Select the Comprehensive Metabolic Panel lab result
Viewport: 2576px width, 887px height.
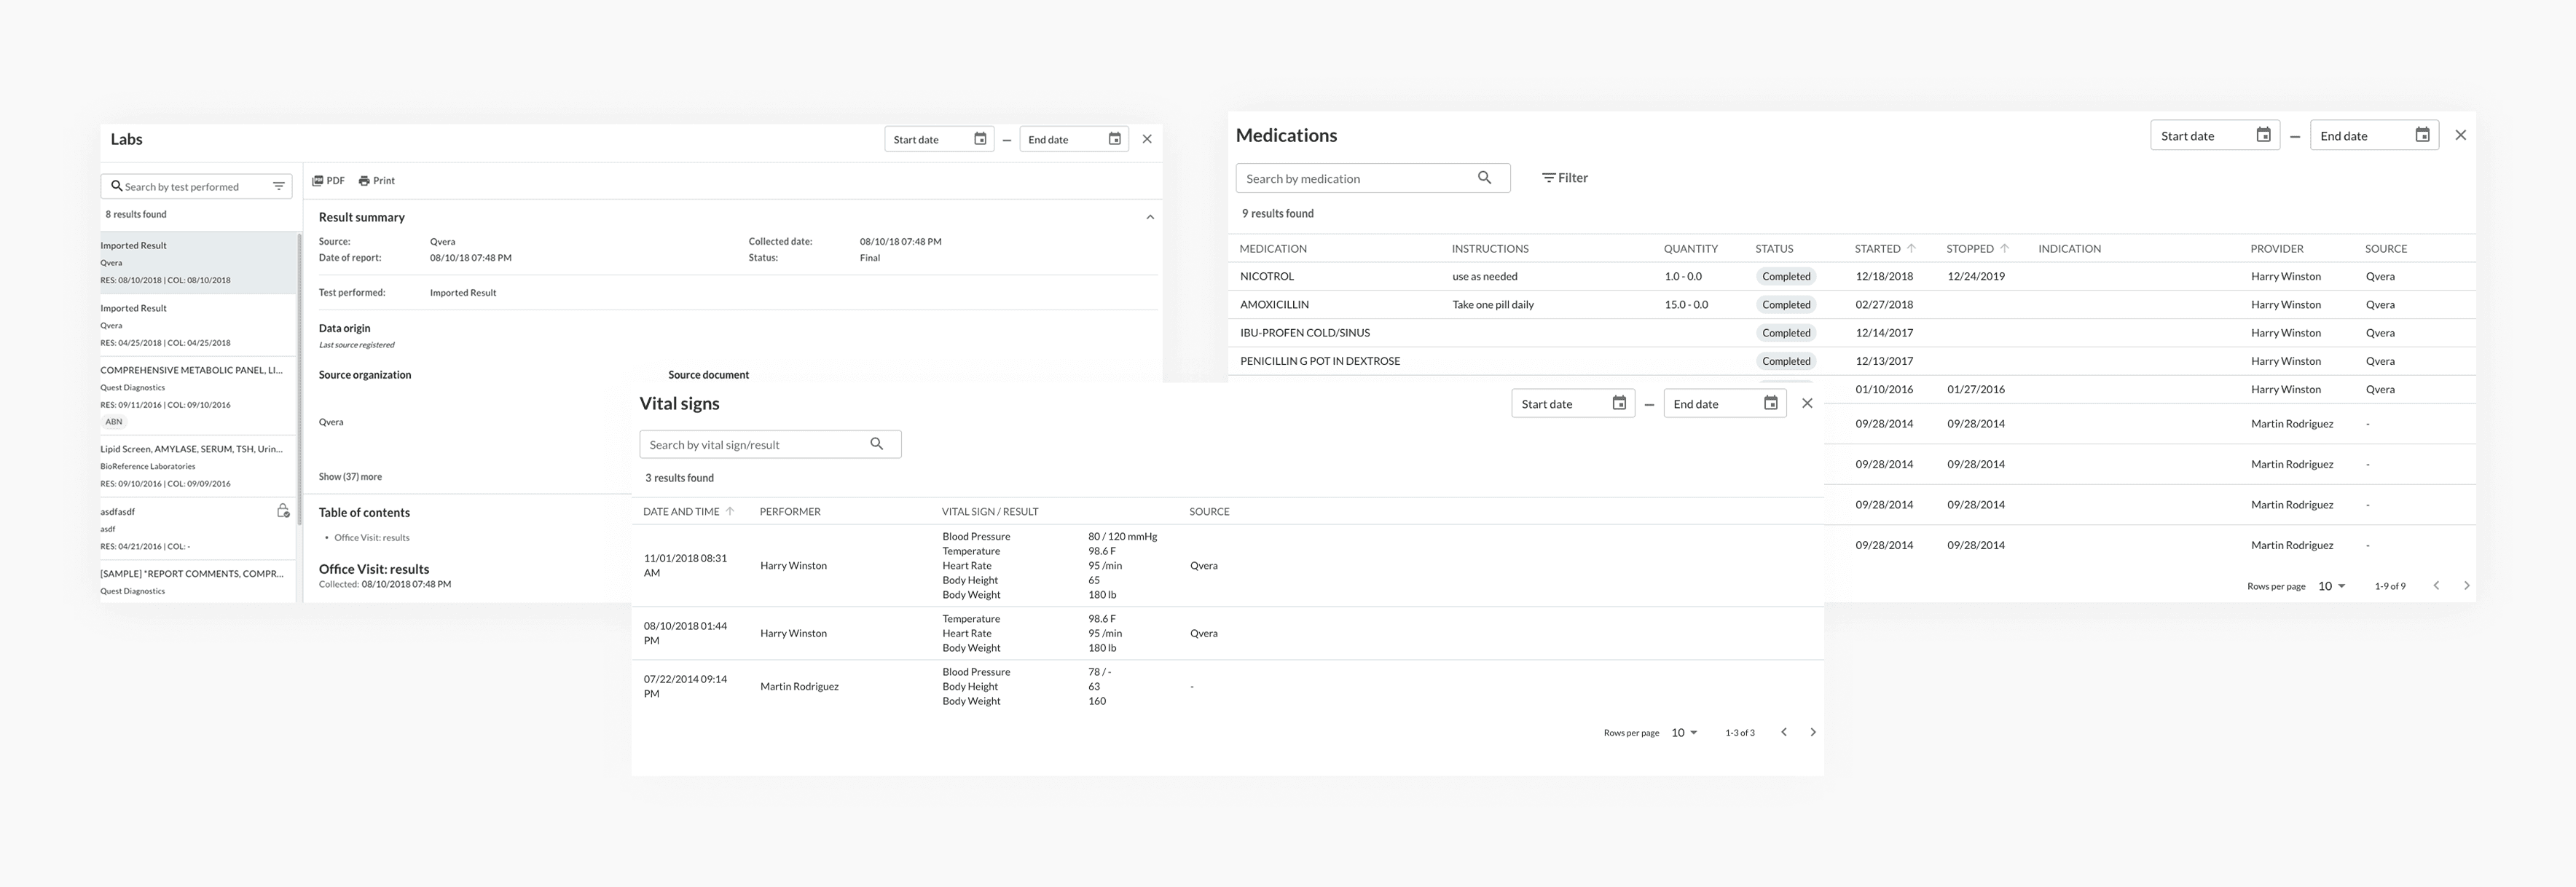click(x=191, y=370)
